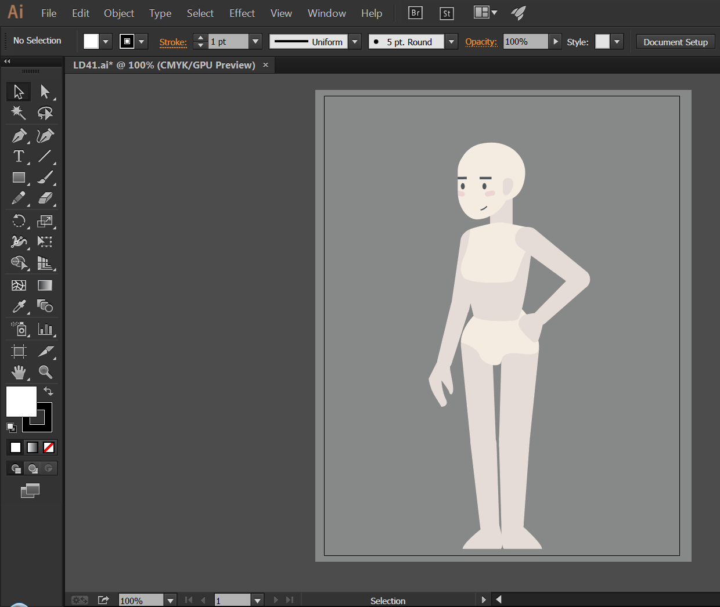Open the Object menu
The image size is (720, 607).
tap(119, 13)
